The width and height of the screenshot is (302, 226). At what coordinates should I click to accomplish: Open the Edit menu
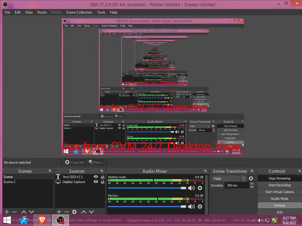[17, 12]
